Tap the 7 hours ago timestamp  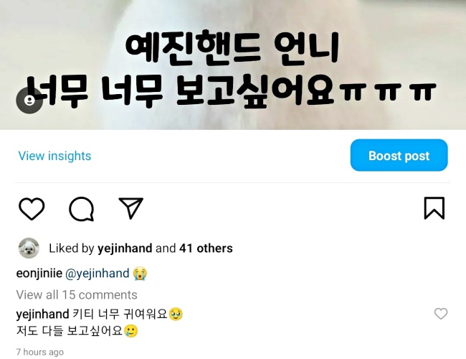click(40, 352)
